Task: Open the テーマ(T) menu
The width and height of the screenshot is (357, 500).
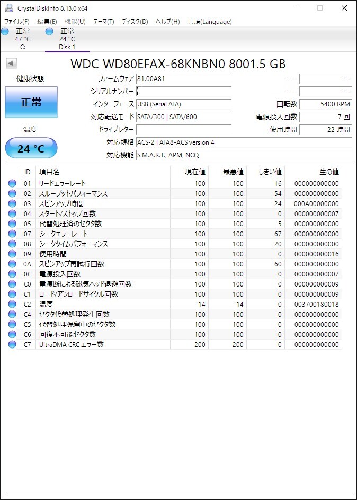Action: [103, 22]
